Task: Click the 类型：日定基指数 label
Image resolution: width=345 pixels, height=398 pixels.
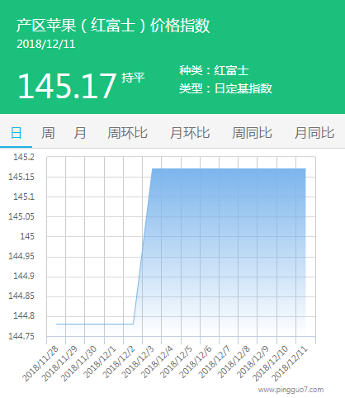Action: point(225,88)
